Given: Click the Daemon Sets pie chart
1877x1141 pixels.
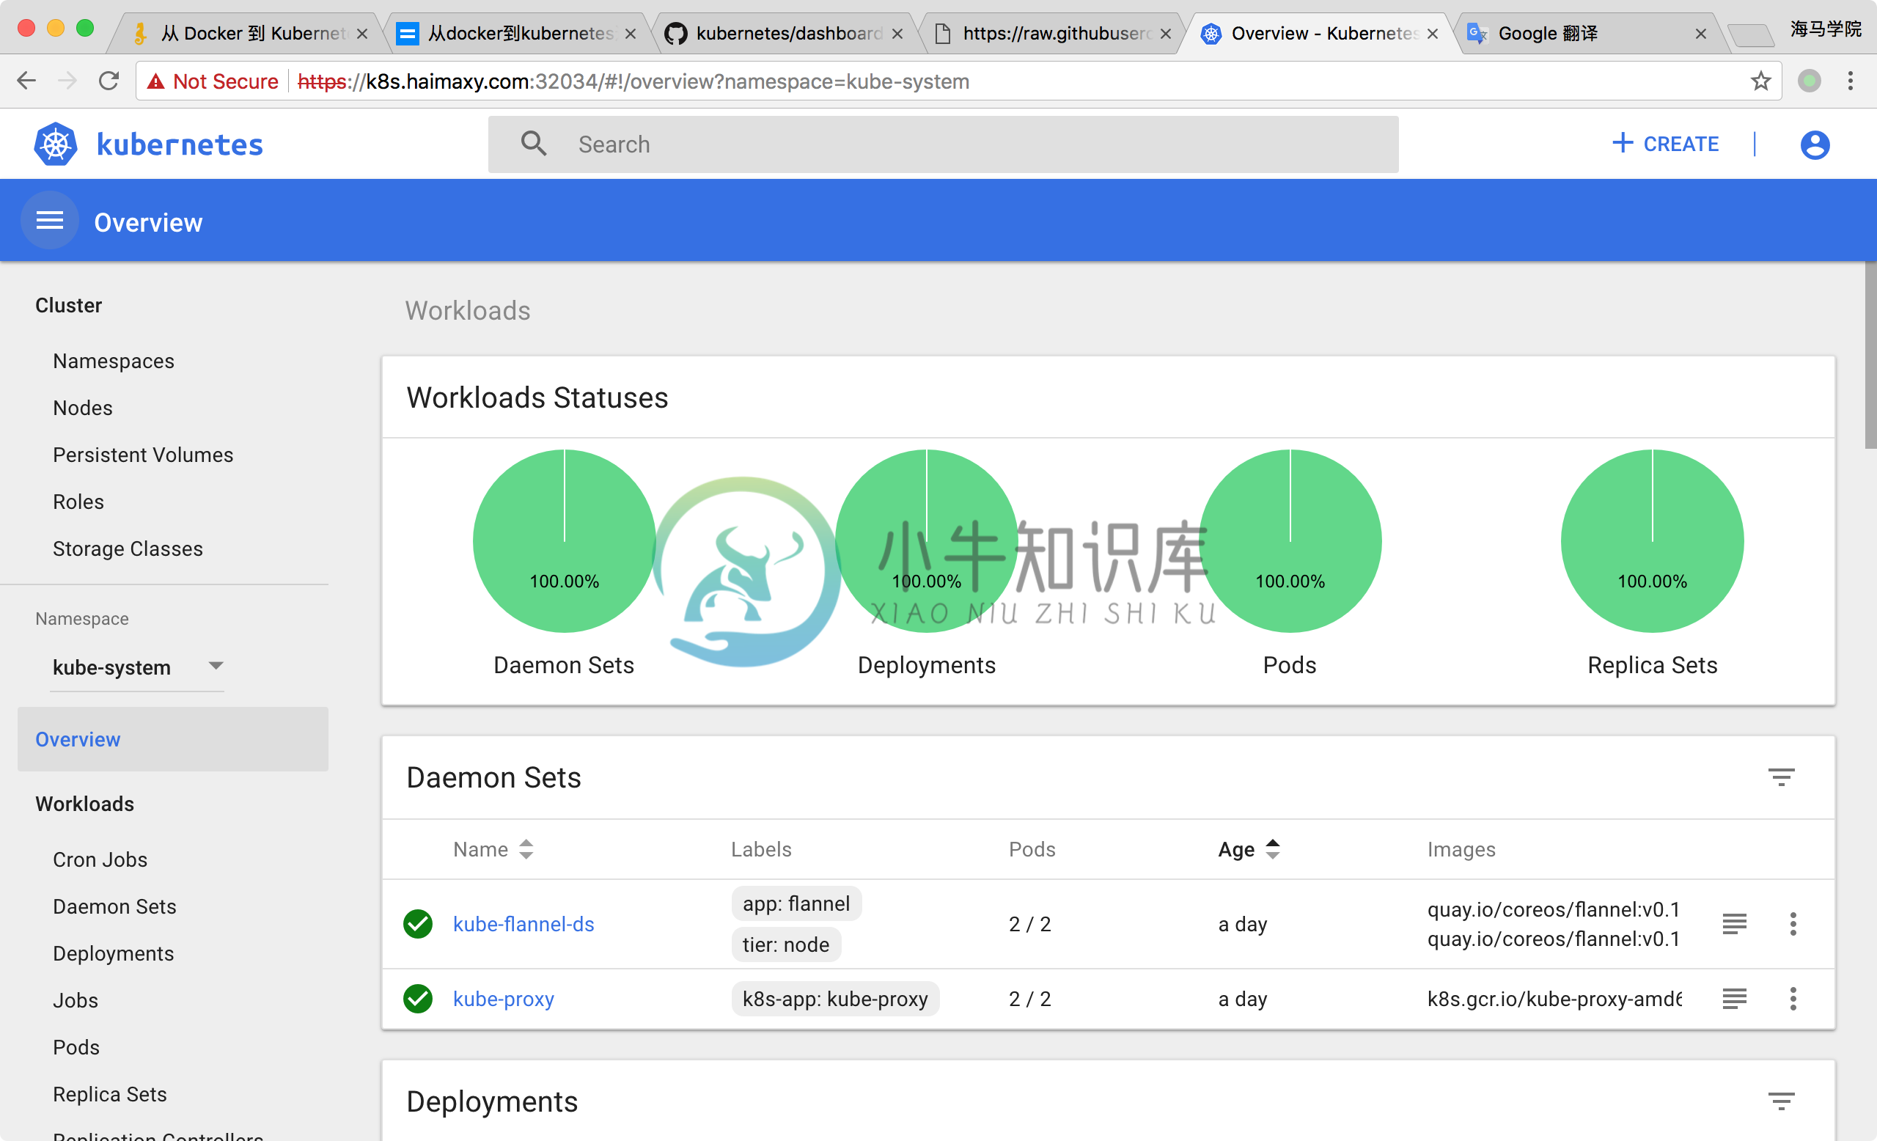Looking at the screenshot, I should pos(564,540).
